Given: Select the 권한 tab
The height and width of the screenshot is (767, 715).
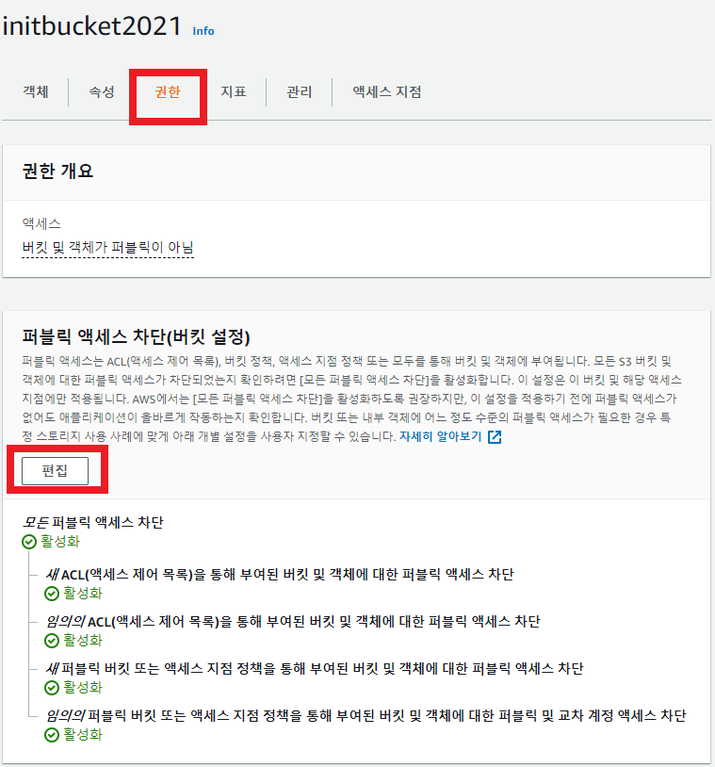Looking at the screenshot, I should pos(168,91).
